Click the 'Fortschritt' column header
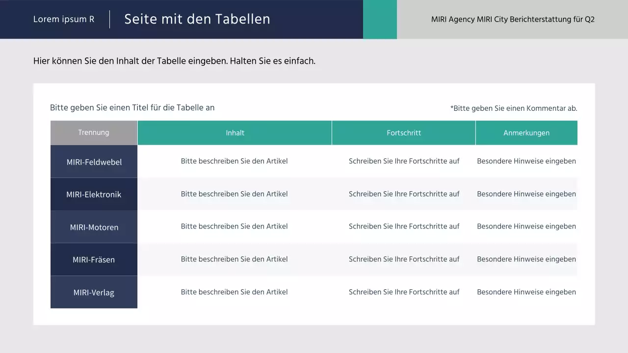Viewport: 628px width, 353px height. (x=404, y=132)
